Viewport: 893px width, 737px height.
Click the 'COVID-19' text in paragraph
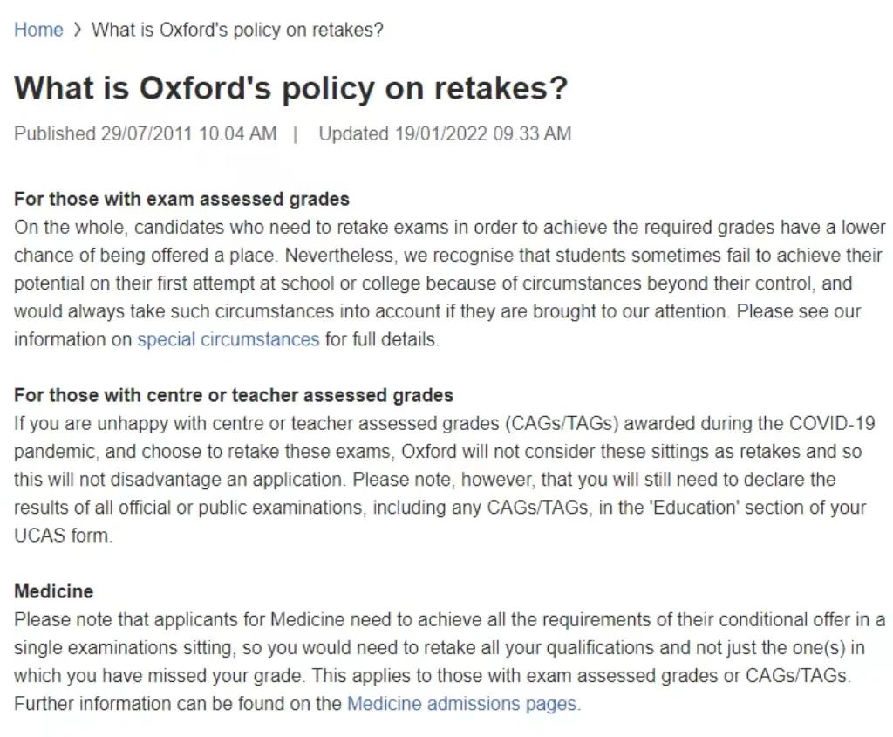click(831, 424)
